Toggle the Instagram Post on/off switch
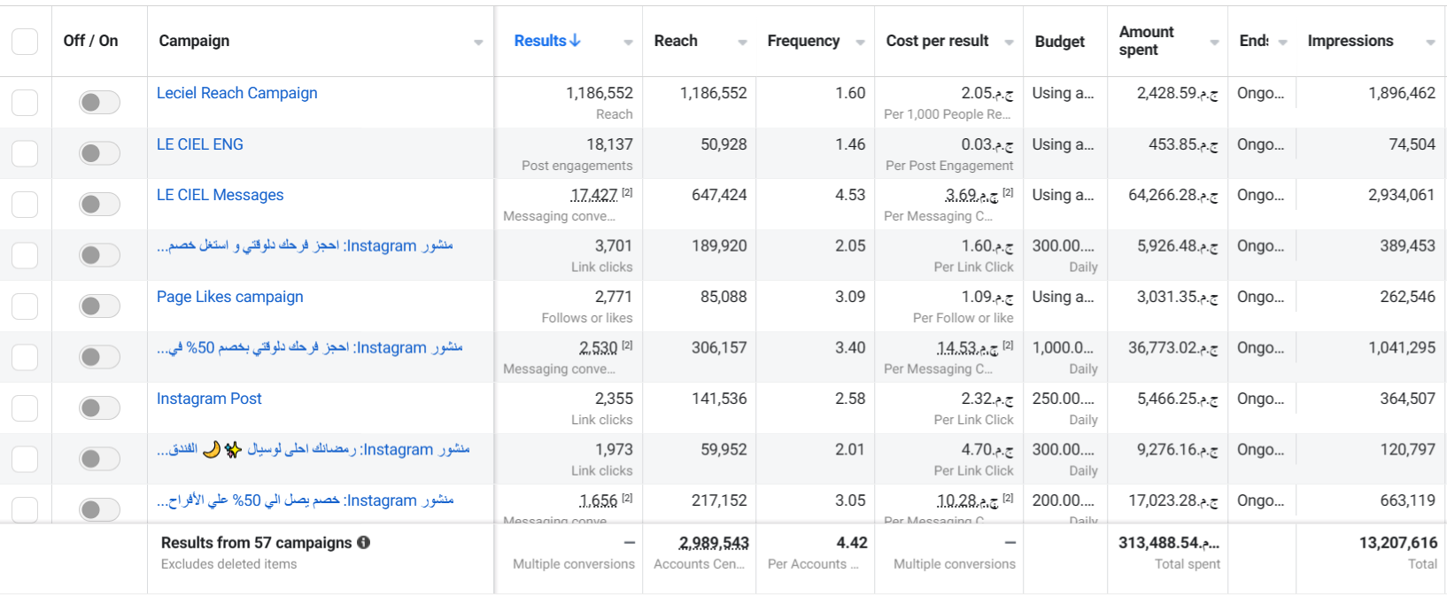 click(99, 408)
